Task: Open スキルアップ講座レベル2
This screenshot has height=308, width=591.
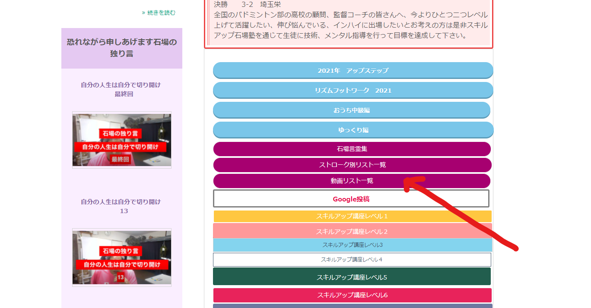Action: (x=352, y=232)
